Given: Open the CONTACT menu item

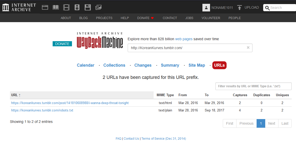Looking at the screenshot, I should (x=170, y=18).
